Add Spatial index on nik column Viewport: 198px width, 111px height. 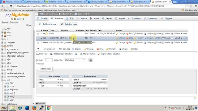coord(166,38)
